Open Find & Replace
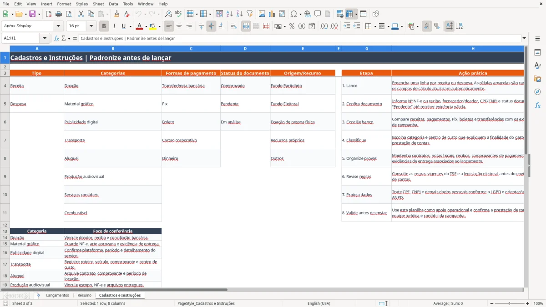The image size is (546, 307). tap(168, 14)
